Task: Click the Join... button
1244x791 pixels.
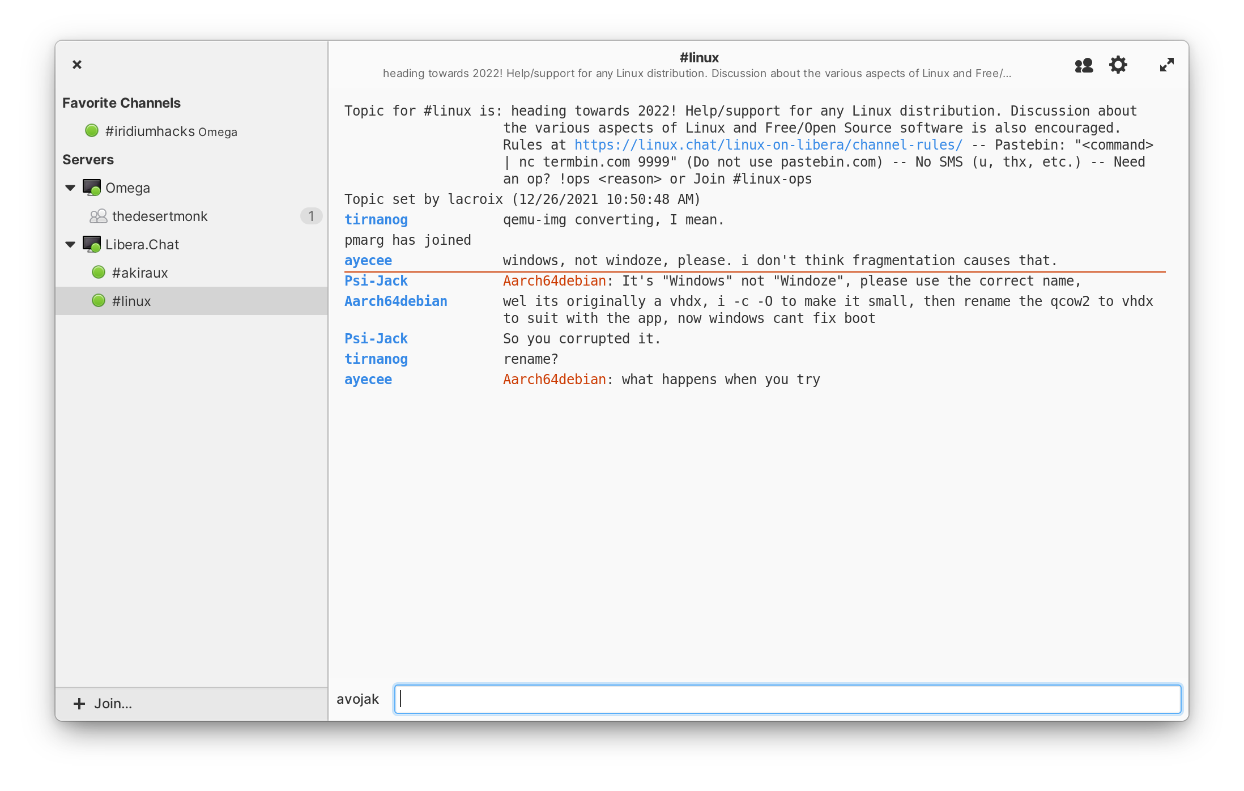Action: point(103,703)
